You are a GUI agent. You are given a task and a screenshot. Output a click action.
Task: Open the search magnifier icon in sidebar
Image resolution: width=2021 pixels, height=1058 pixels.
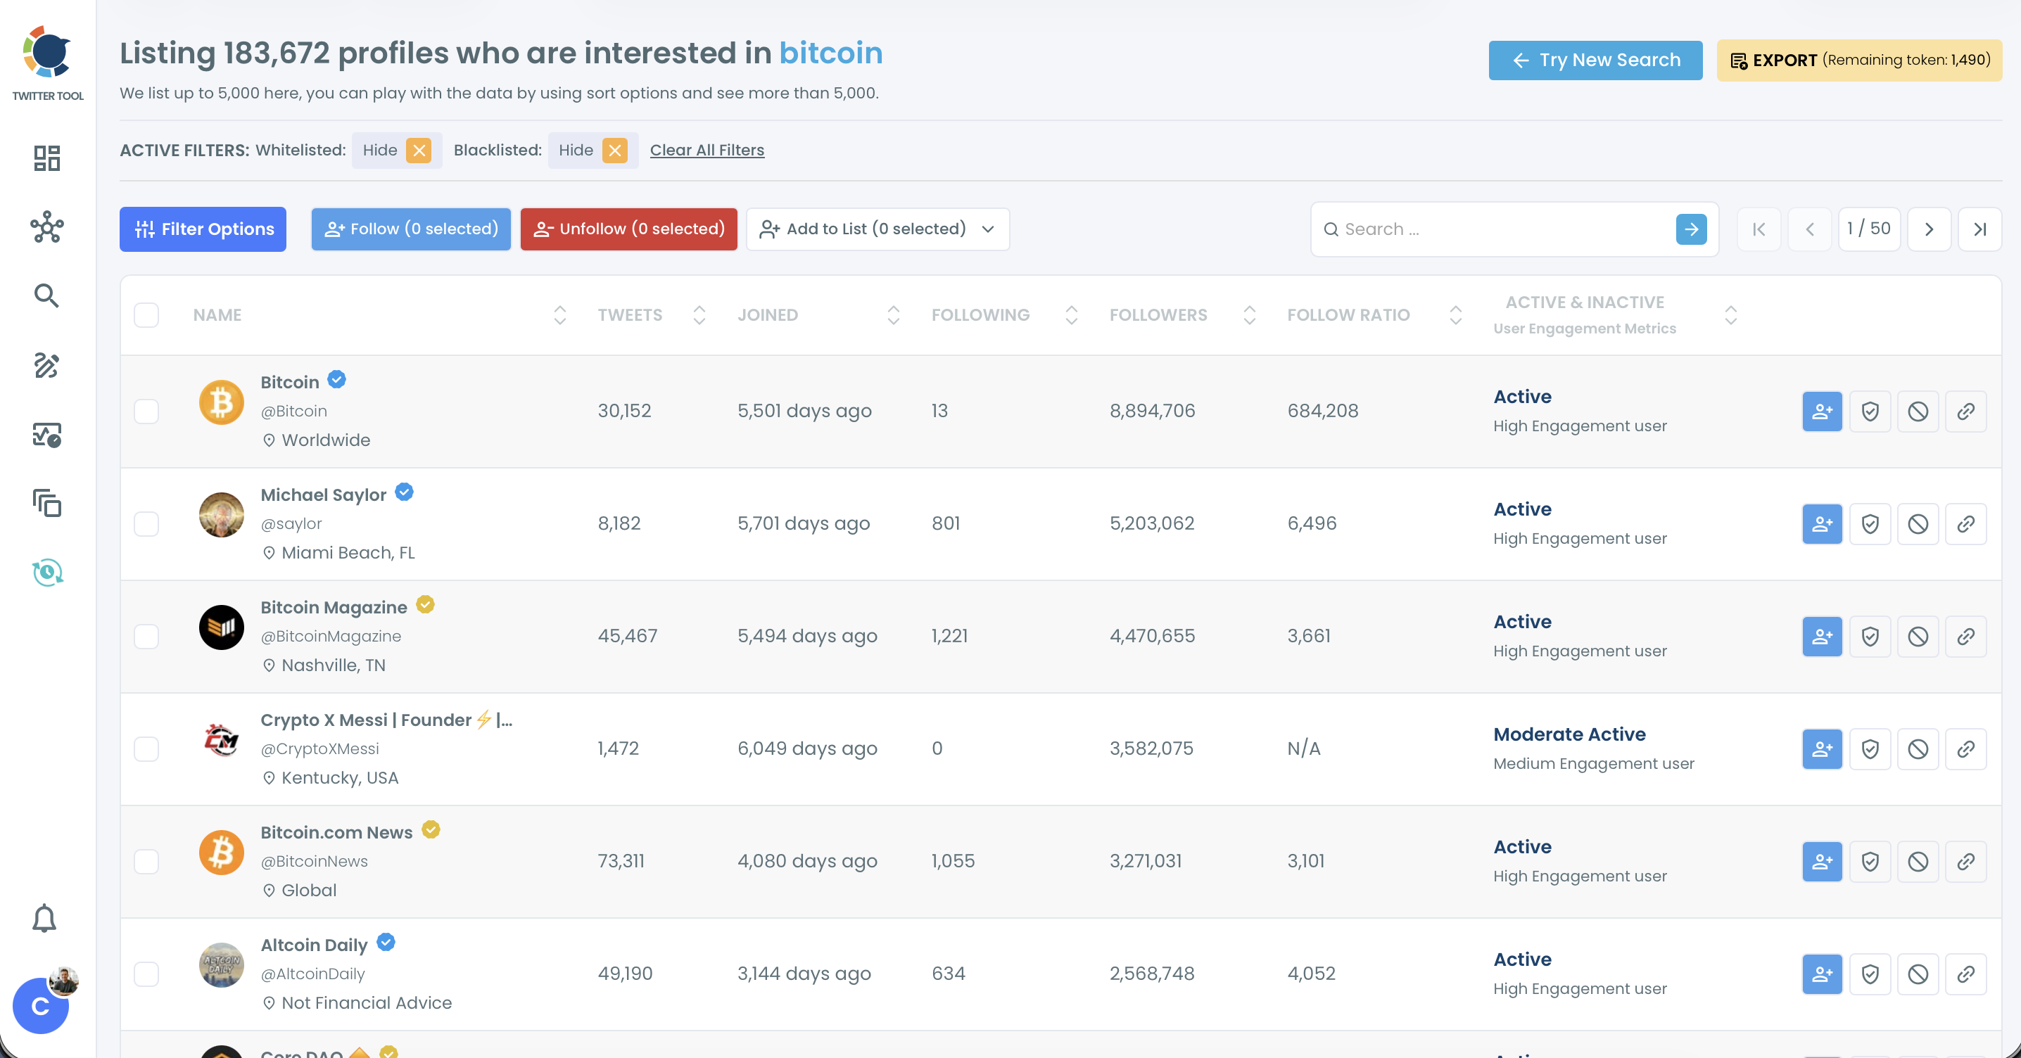pyautogui.click(x=47, y=295)
